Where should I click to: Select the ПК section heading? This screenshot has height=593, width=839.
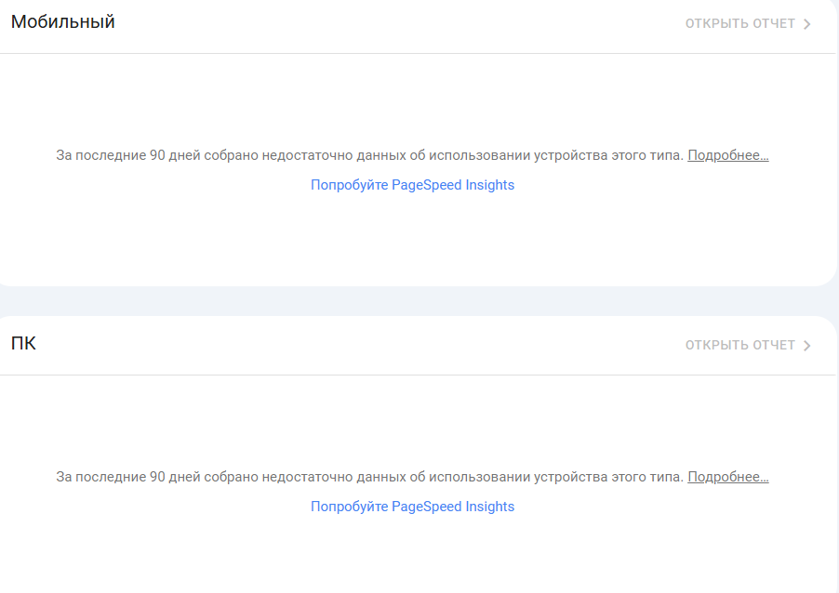pos(23,343)
